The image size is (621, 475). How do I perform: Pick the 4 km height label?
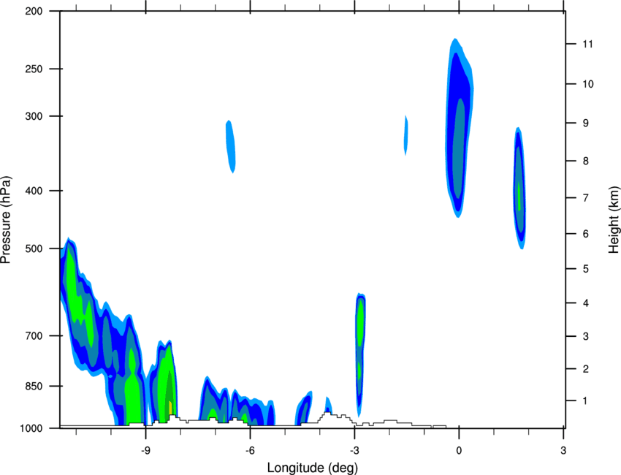coord(585,303)
